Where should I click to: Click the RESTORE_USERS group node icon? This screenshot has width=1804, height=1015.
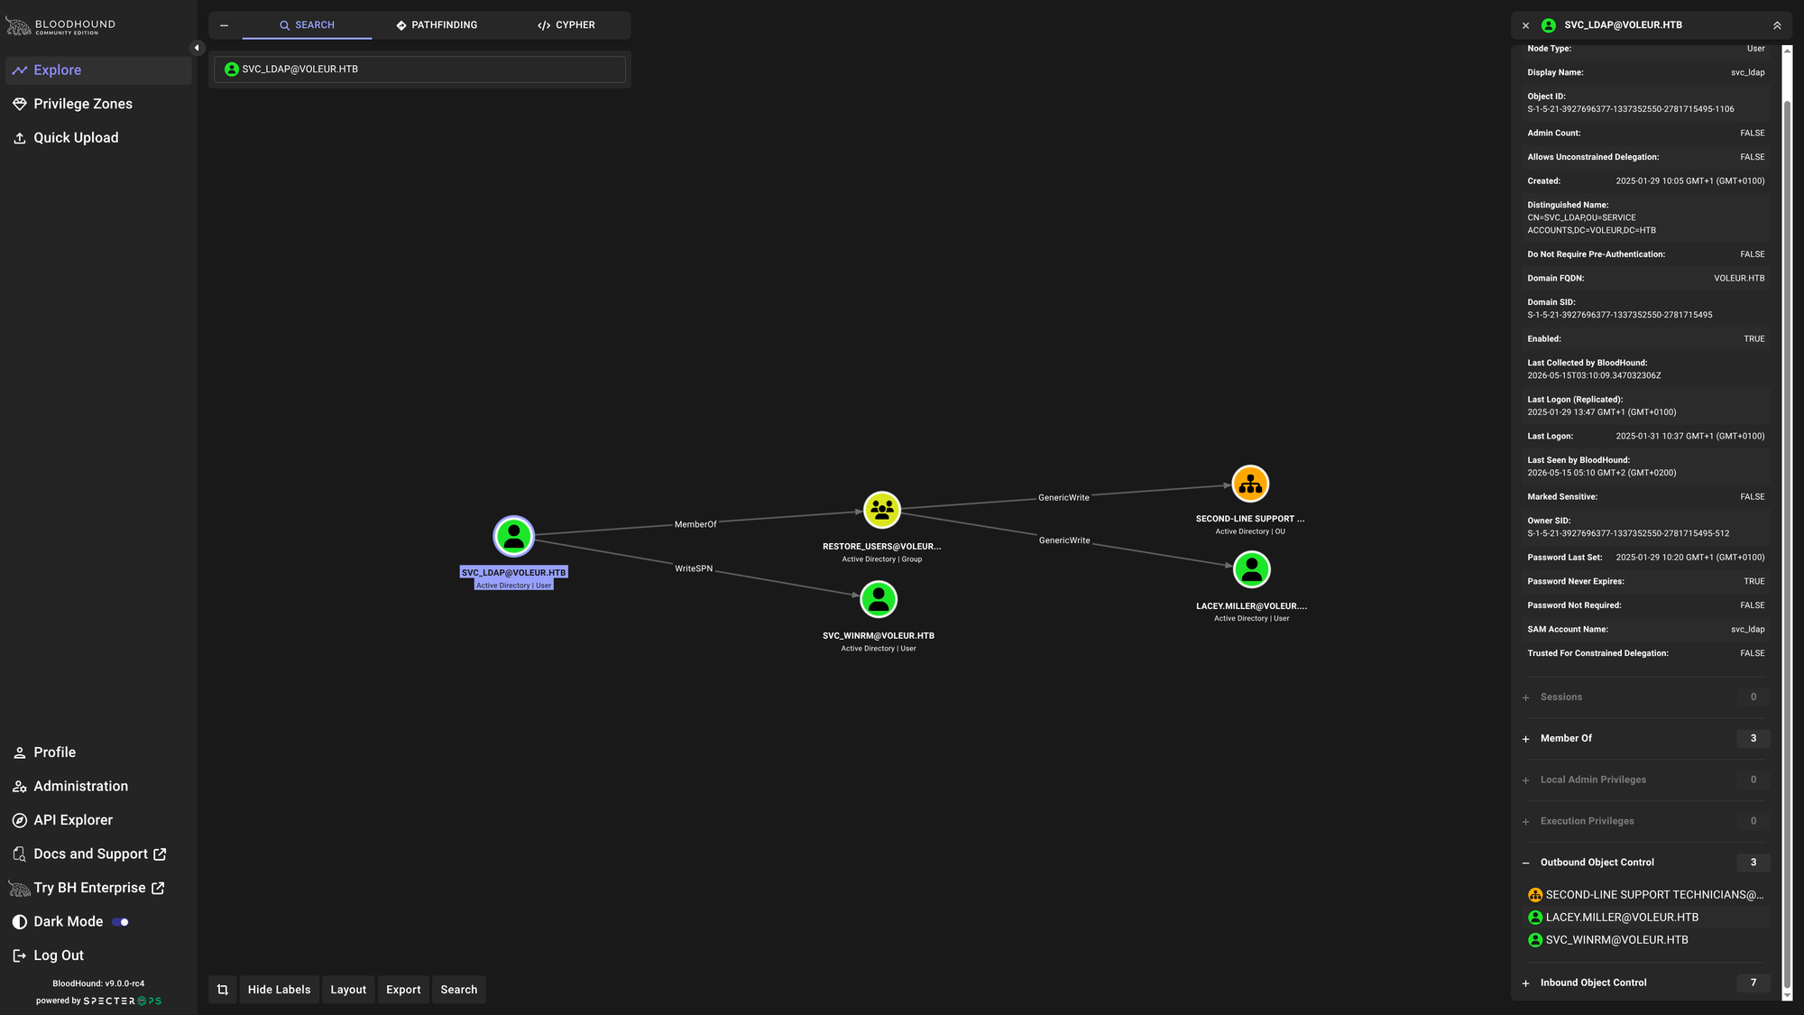[881, 510]
